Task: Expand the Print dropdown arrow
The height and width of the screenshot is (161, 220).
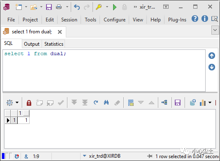Action: coord(67,7)
